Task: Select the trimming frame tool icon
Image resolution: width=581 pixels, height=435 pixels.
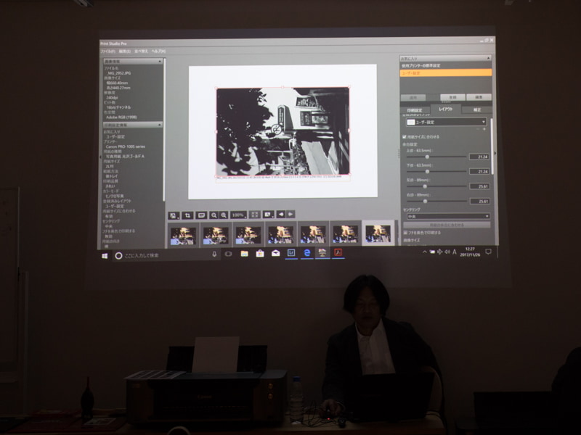Action: pos(200,215)
